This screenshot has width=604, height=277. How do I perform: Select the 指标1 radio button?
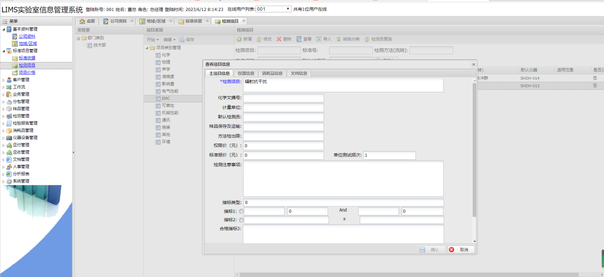[x=241, y=211]
